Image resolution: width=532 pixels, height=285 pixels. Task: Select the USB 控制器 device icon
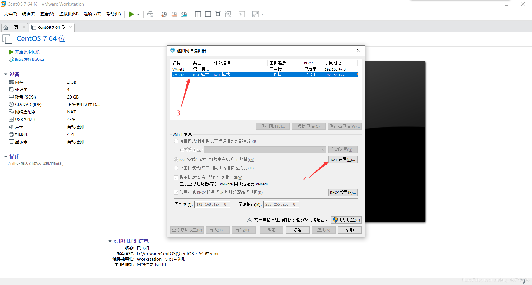coord(11,119)
